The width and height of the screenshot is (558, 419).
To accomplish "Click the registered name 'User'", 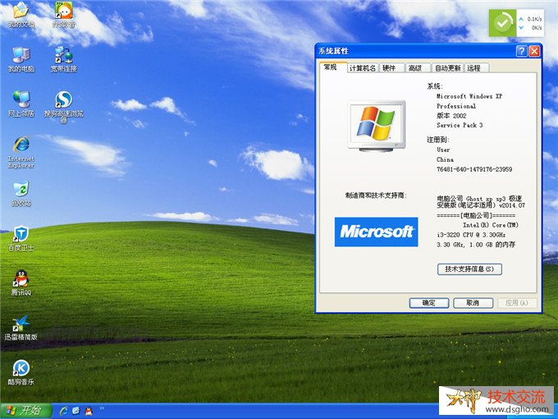I will pyautogui.click(x=443, y=150).
